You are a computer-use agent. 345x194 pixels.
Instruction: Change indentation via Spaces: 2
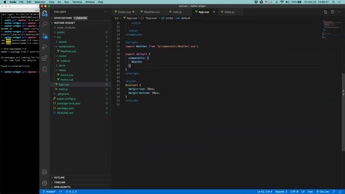pyautogui.click(x=281, y=192)
